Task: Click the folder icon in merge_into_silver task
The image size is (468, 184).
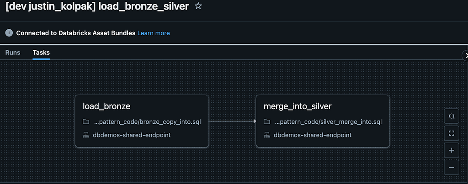Action: pyautogui.click(x=267, y=122)
